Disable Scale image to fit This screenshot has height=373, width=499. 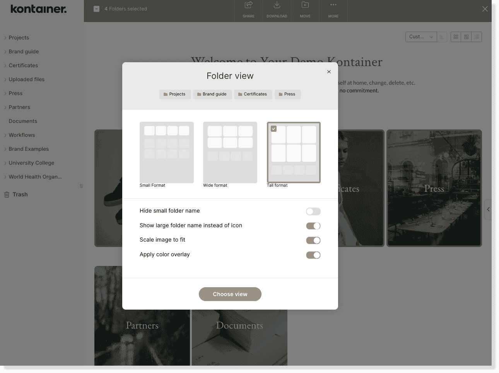pyautogui.click(x=313, y=240)
